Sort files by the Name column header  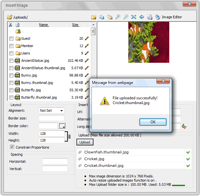click(44, 25)
